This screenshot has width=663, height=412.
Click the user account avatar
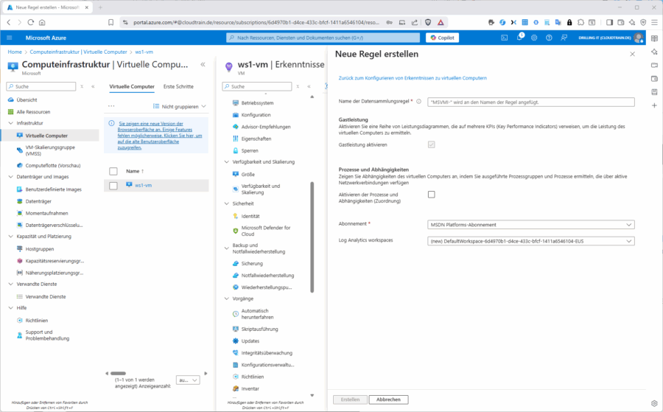639,38
